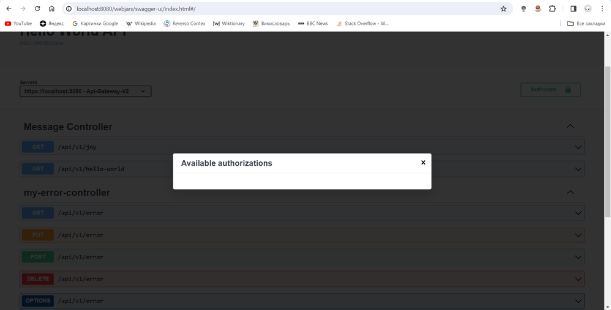Expand PUT /api/v1/error chevron

578,235
